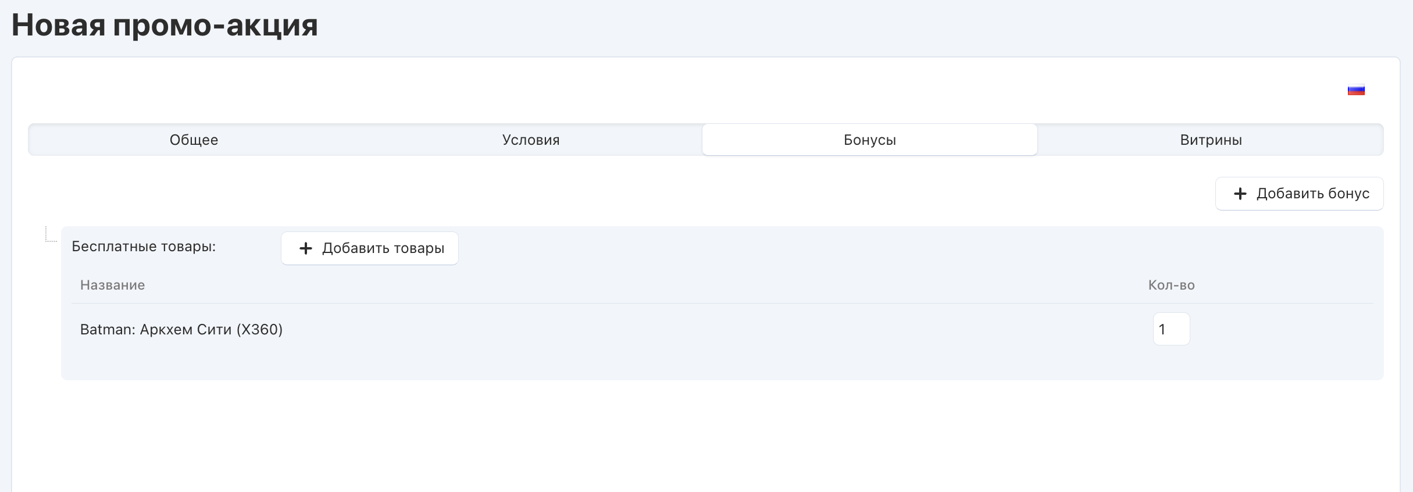Image resolution: width=1413 pixels, height=492 pixels.
Task: Click empty space below the Batman row
Action: coord(581,363)
